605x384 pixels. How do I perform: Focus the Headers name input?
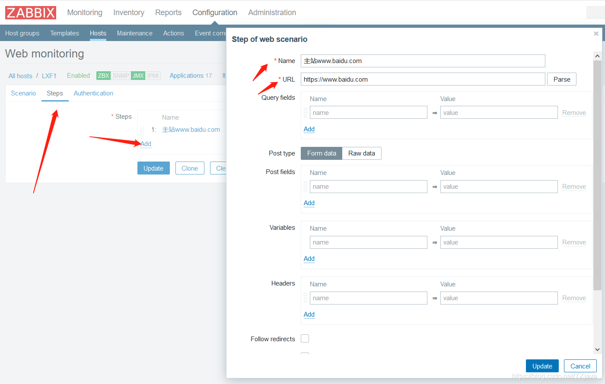tap(369, 298)
